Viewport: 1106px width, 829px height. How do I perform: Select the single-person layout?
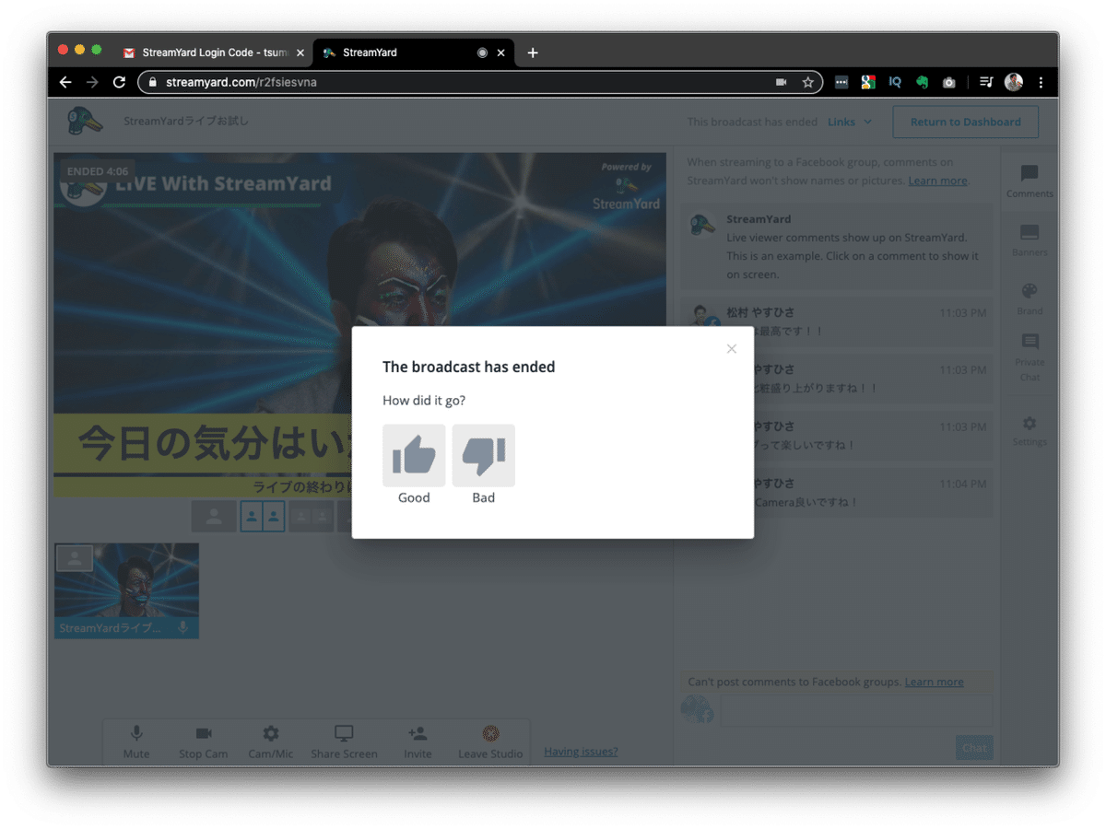(x=214, y=517)
